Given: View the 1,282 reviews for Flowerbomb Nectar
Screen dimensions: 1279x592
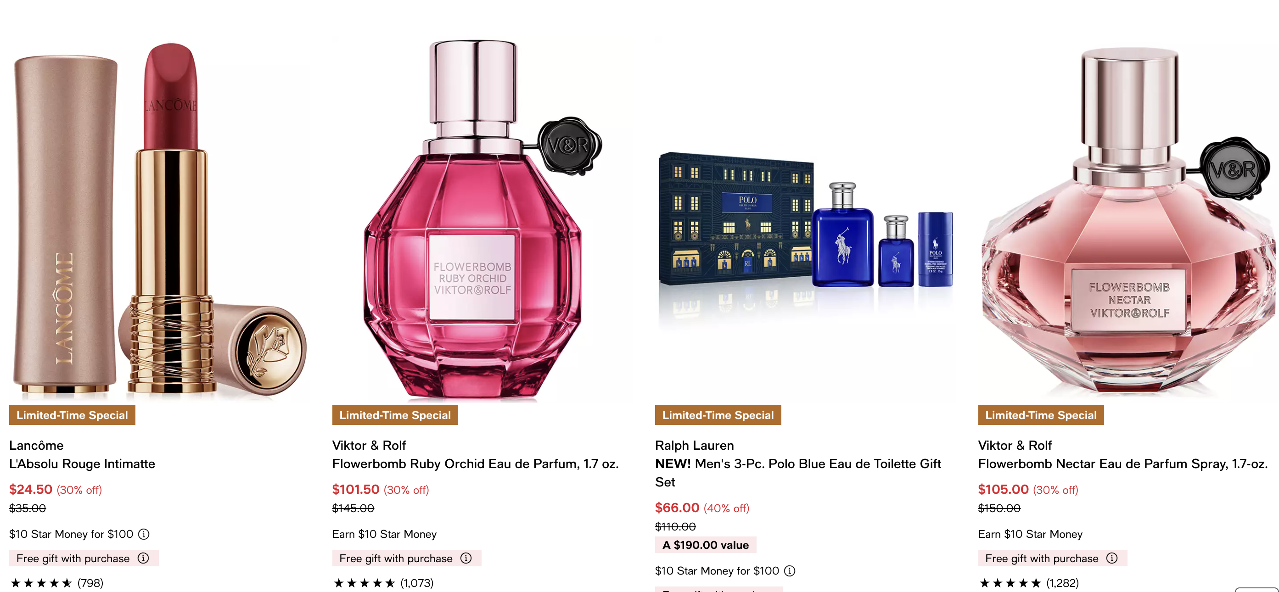Looking at the screenshot, I should 1028,583.
